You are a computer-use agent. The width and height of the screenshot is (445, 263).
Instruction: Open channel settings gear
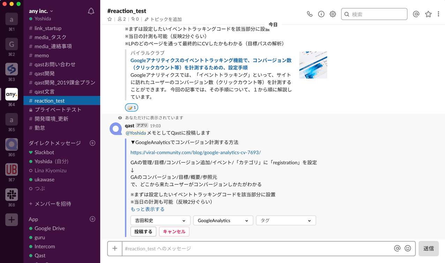333,14
